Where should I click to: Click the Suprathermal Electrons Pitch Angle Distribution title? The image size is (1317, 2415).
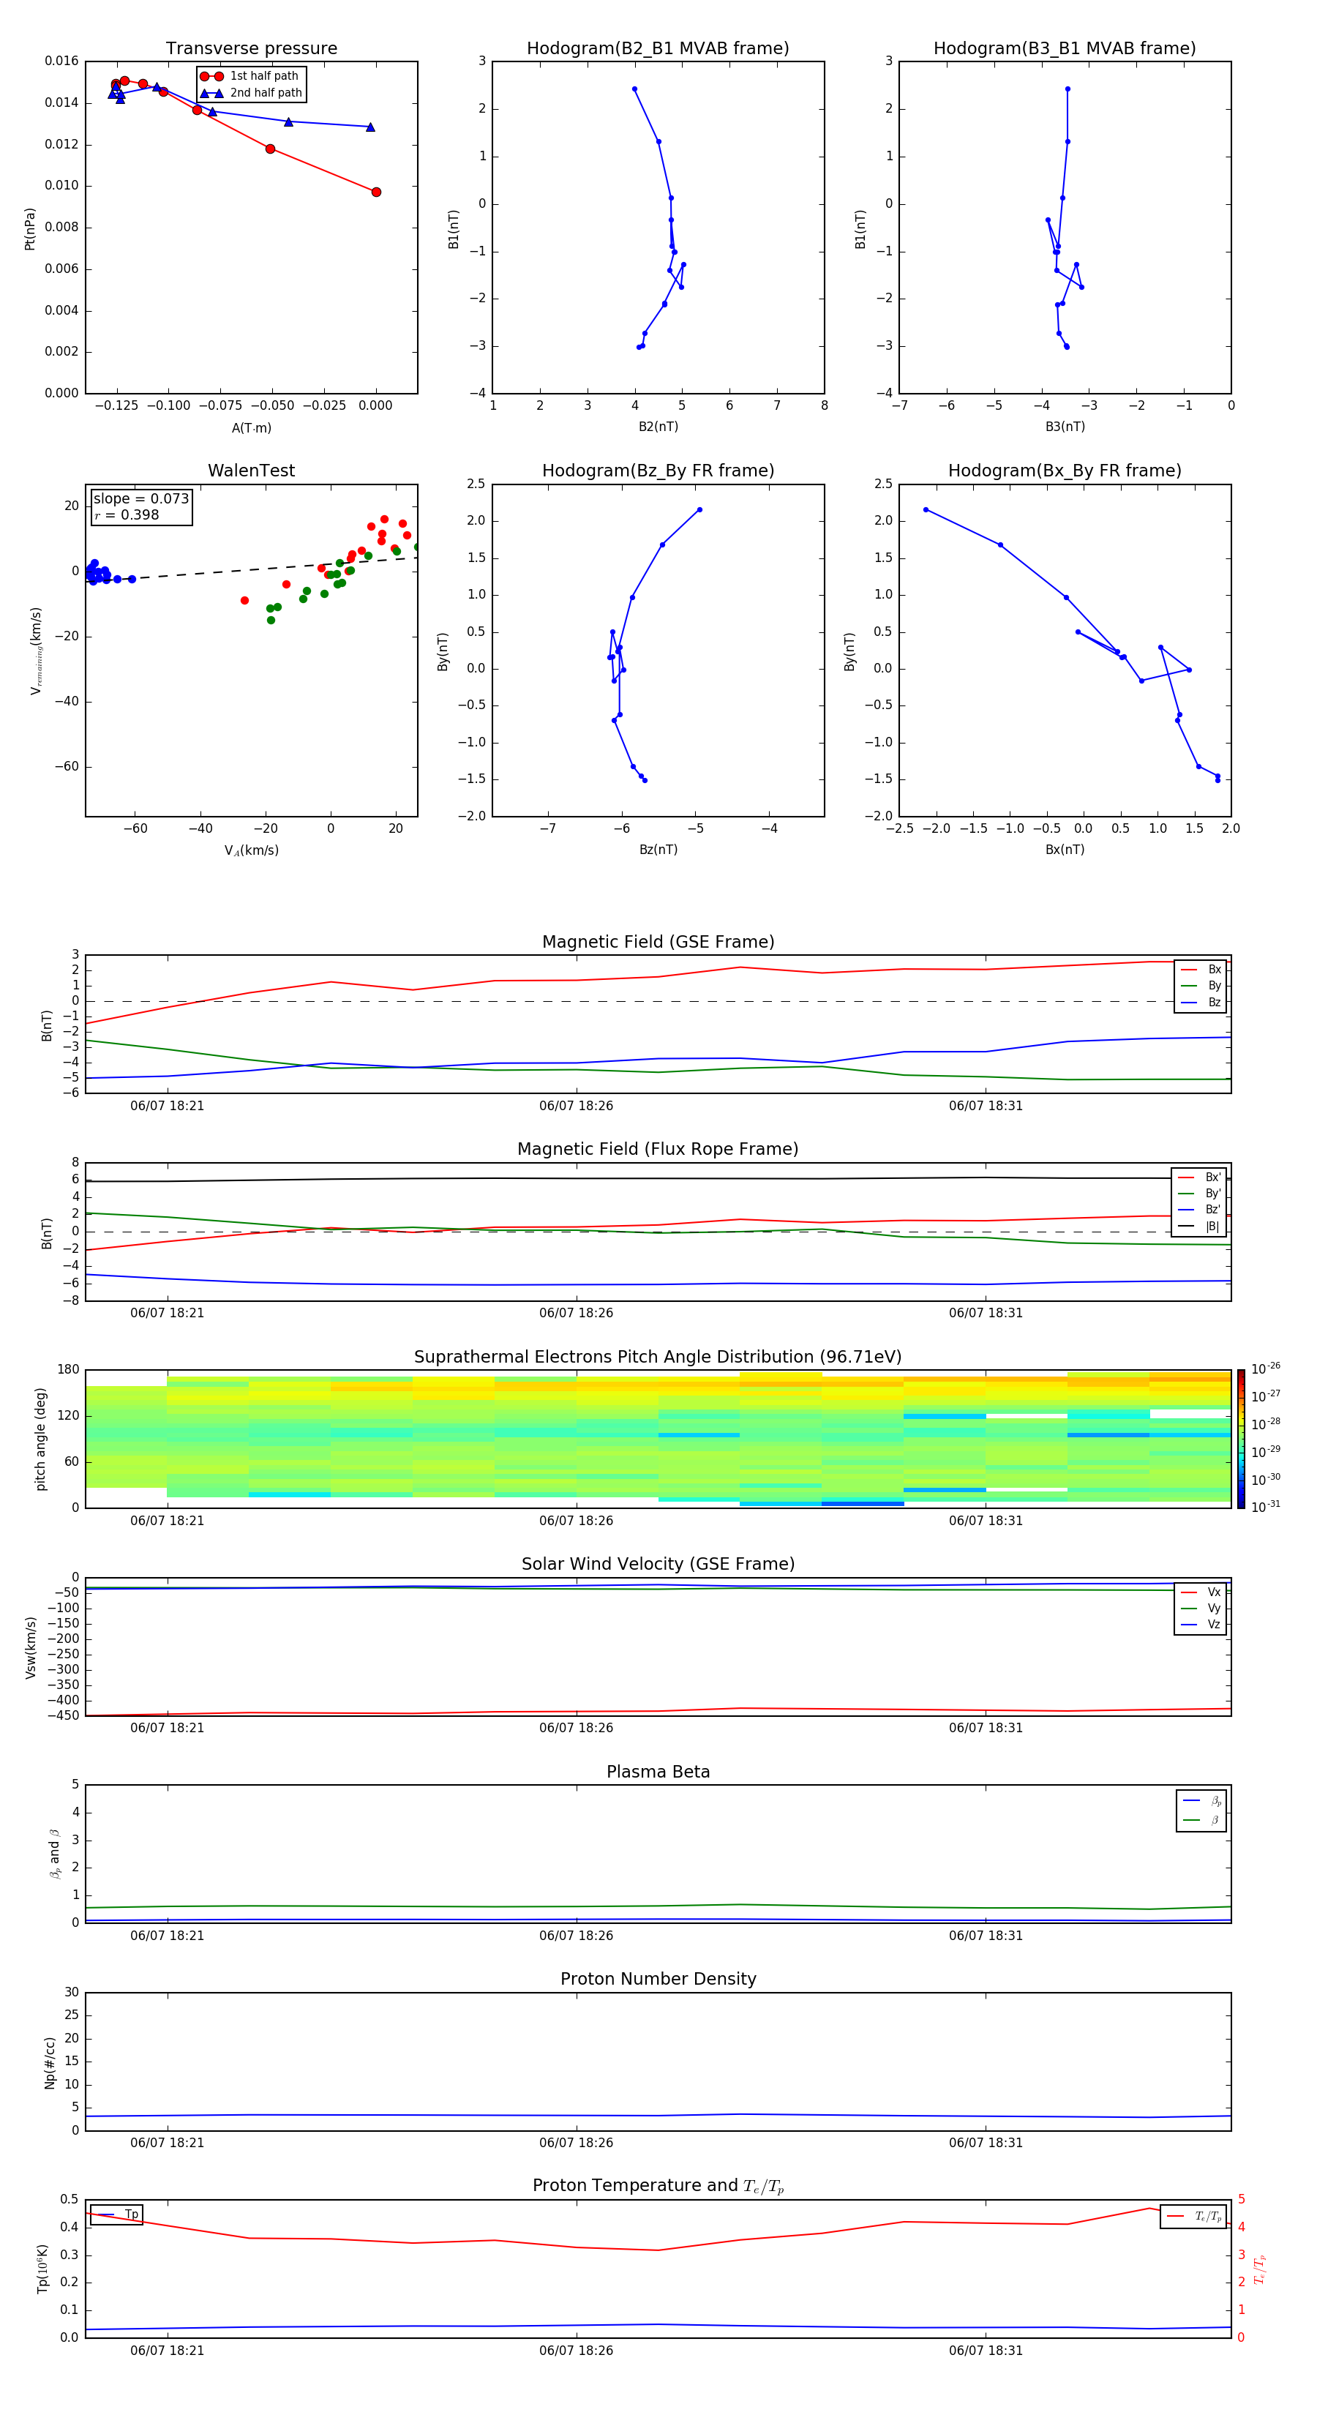point(658,1358)
